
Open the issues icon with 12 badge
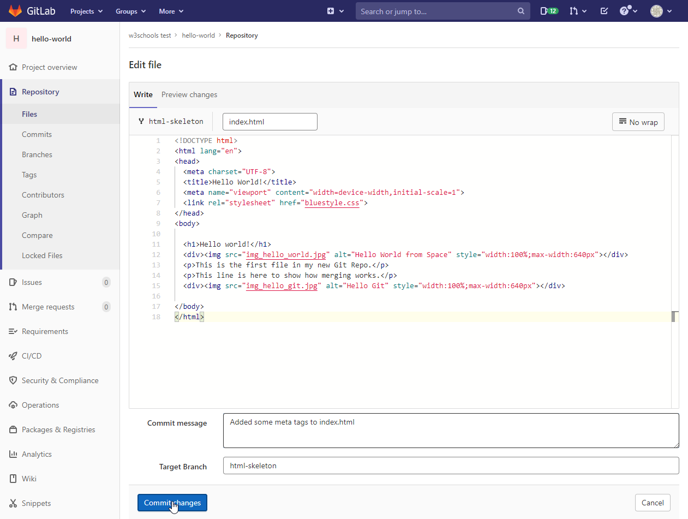pyautogui.click(x=549, y=11)
